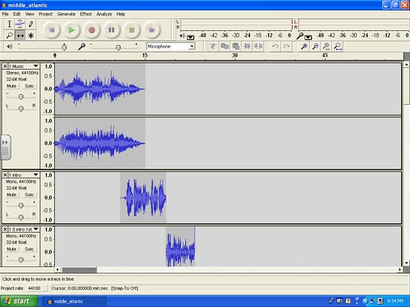The height and width of the screenshot is (307, 410).
Task: Select the Multi-tool asterisk
Action: point(31,35)
